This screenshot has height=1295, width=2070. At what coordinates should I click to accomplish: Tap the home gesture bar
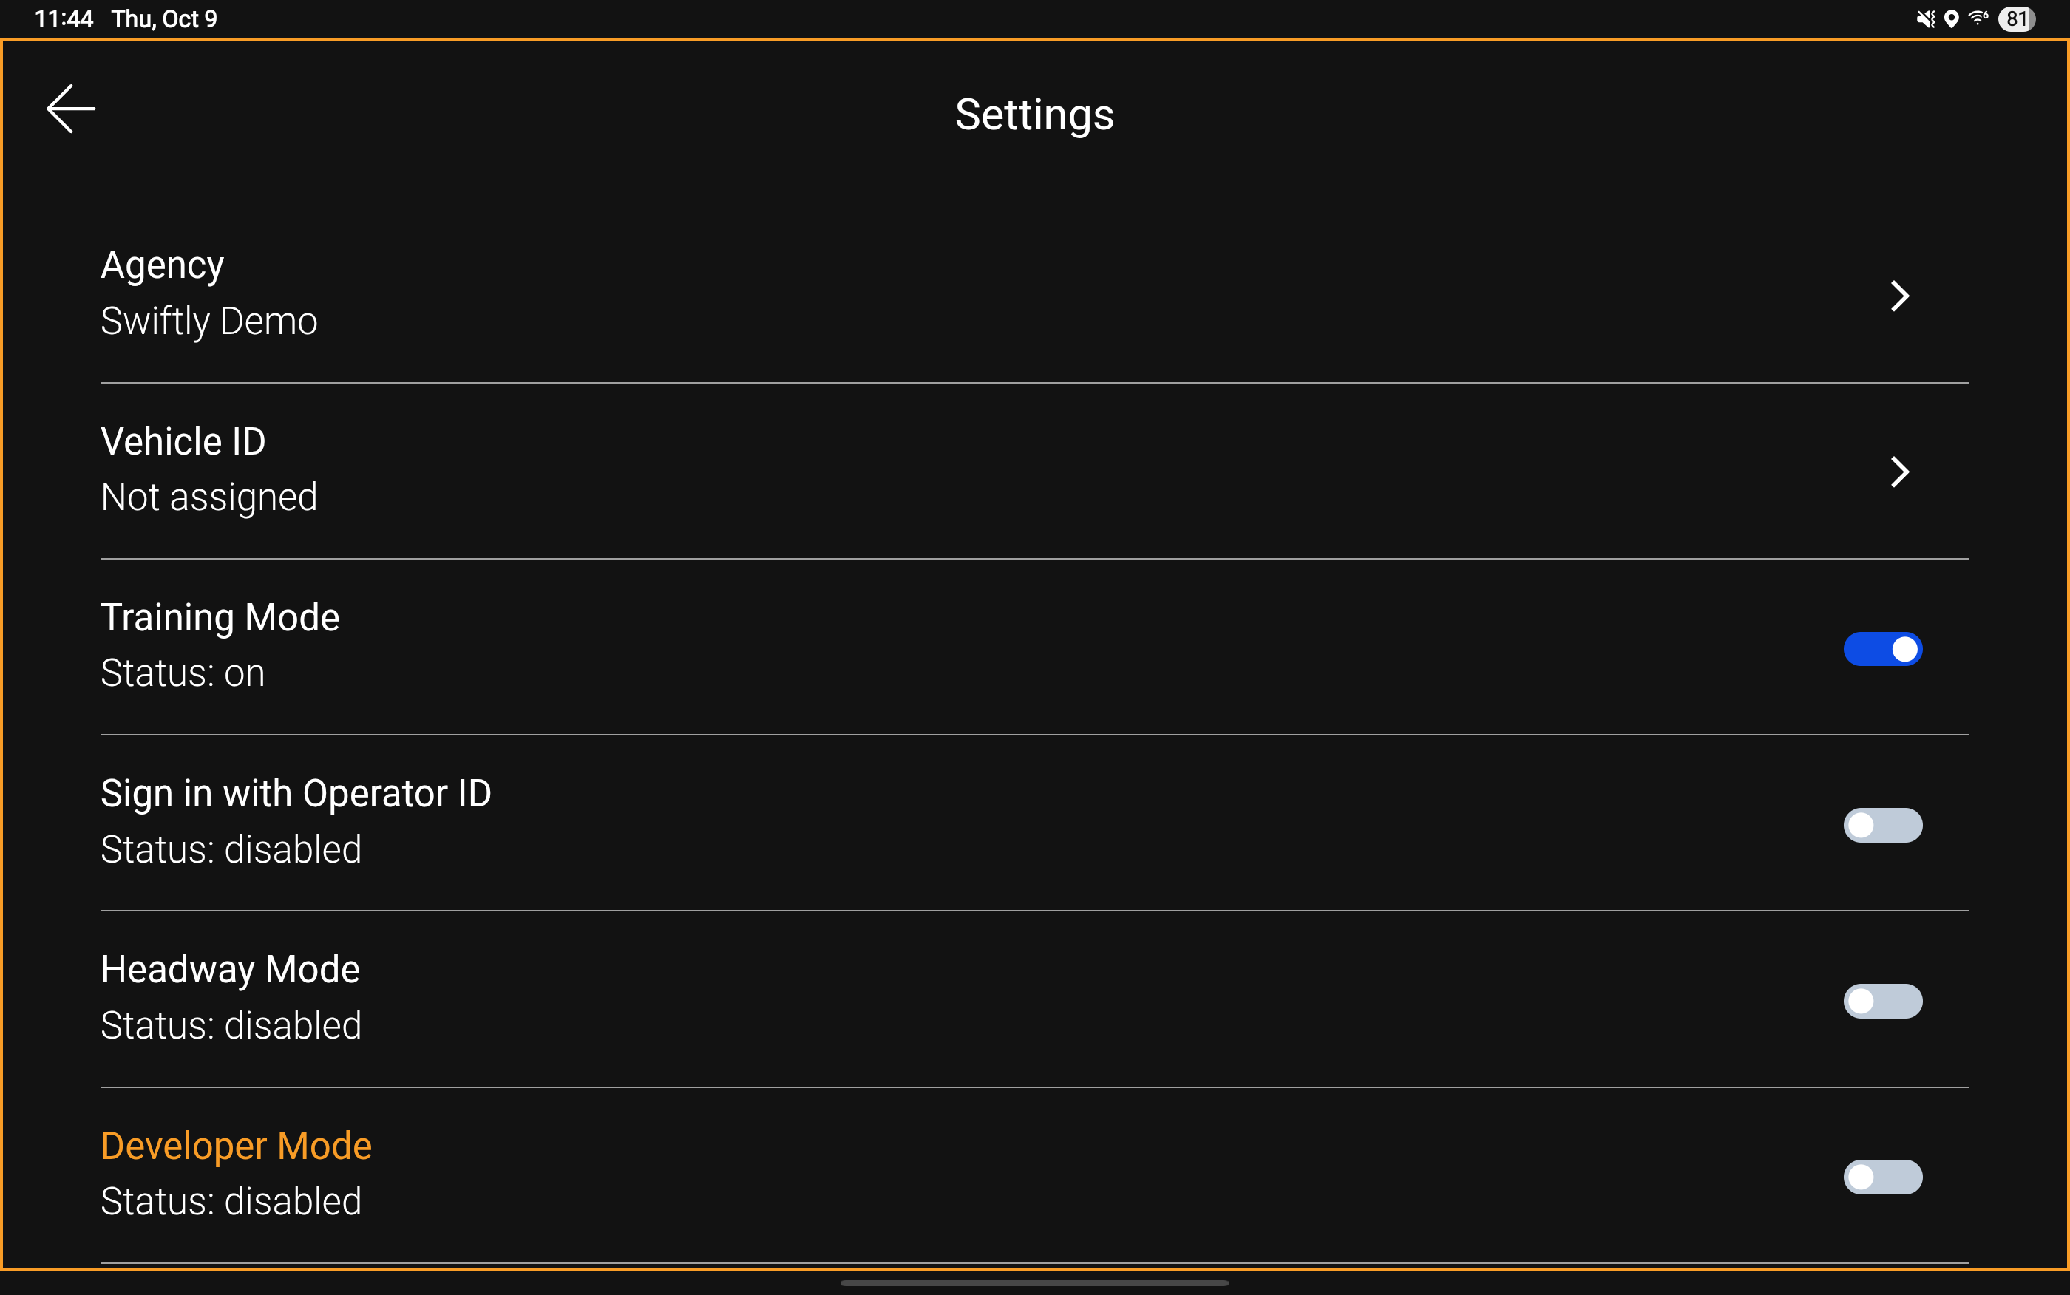click(x=1034, y=1283)
